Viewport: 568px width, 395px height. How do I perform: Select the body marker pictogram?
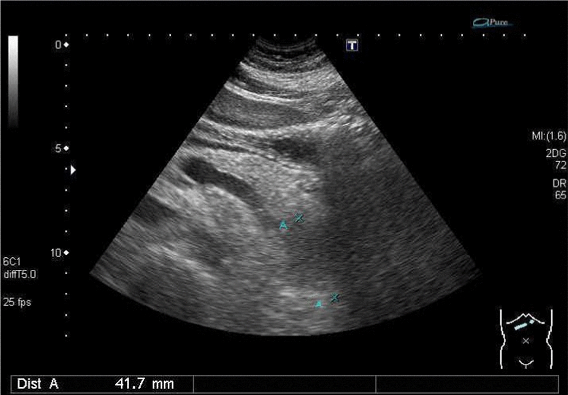click(526, 339)
